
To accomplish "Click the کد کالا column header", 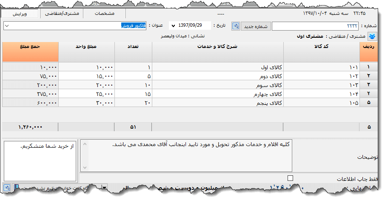I will click(x=322, y=51).
